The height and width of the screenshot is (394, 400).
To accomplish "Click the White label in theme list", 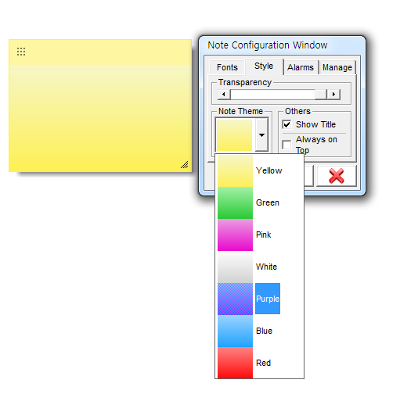I will [x=266, y=267].
